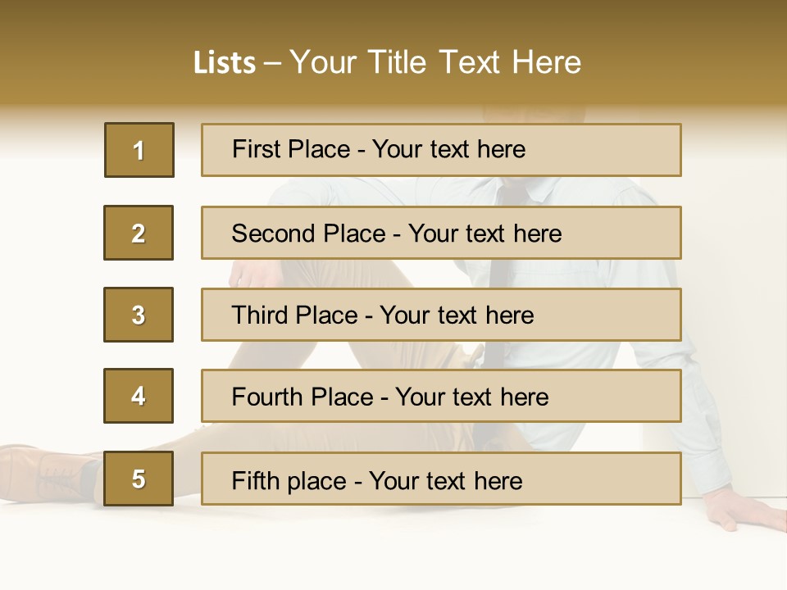Click the Third Place text bar

click(x=441, y=315)
